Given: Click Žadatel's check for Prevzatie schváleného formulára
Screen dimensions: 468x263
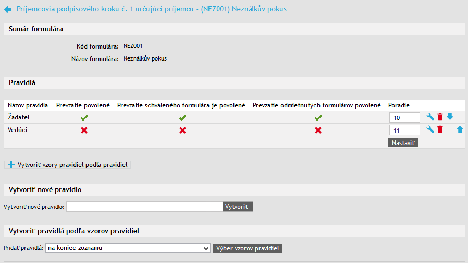Looking at the screenshot, I should click(182, 118).
